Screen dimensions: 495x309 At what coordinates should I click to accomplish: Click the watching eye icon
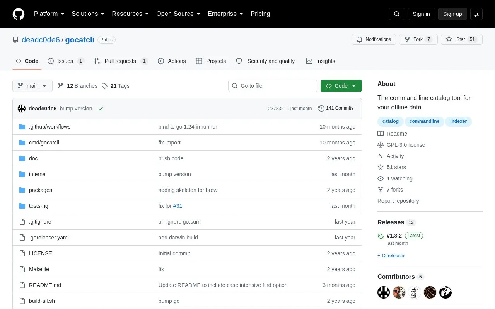381,178
